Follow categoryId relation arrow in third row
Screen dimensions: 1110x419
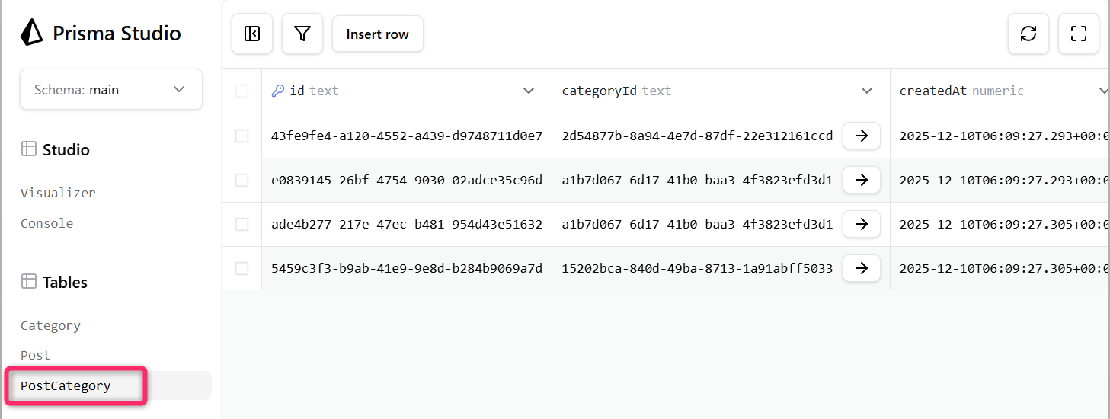click(x=862, y=225)
